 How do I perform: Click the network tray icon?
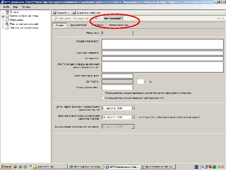tap(206, 167)
